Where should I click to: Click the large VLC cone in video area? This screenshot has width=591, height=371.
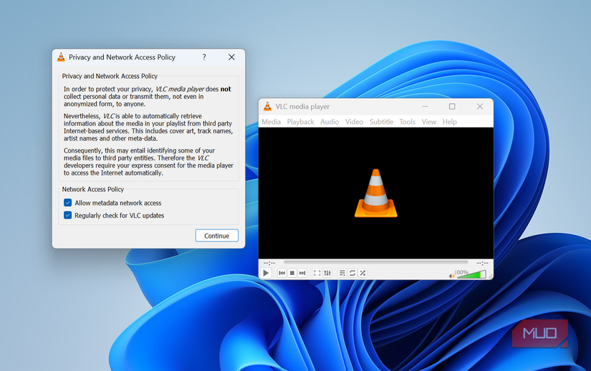click(376, 193)
